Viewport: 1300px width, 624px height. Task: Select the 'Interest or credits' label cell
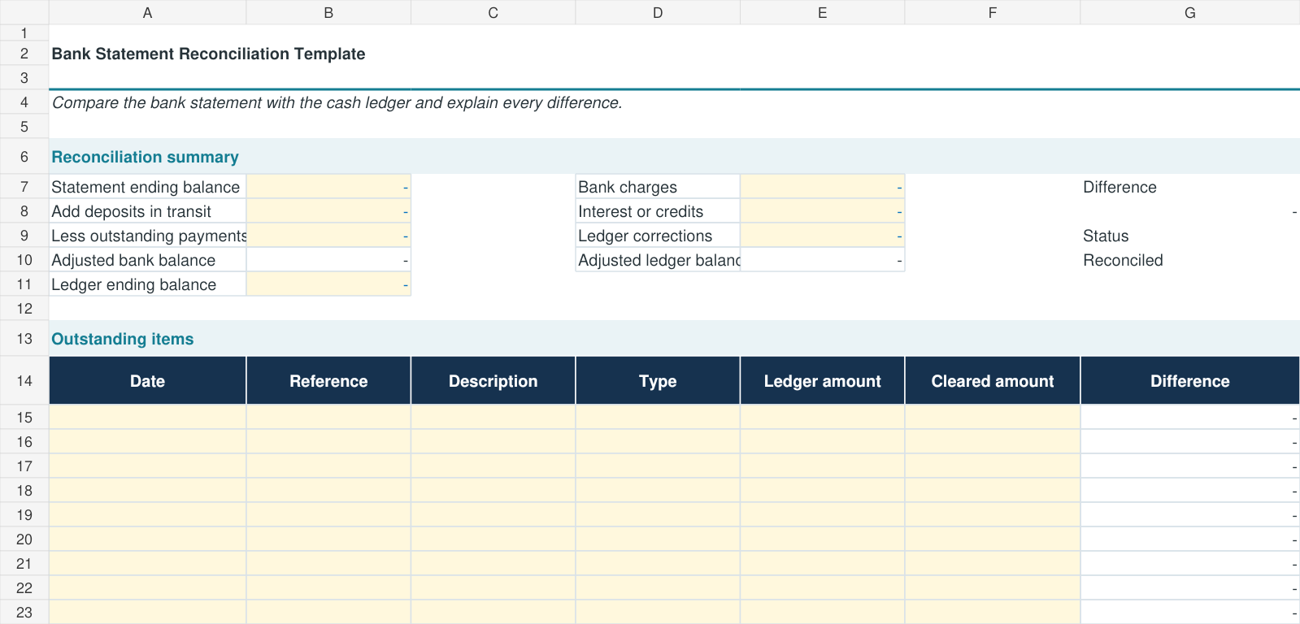coord(658,211)
